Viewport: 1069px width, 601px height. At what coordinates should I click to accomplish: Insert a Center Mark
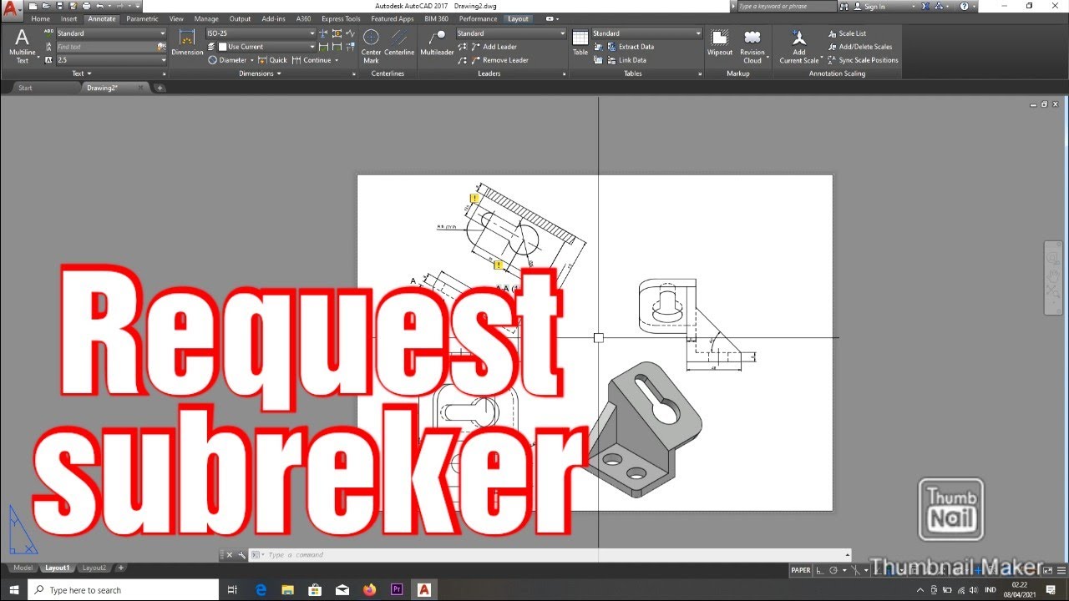tap(371, 45)
